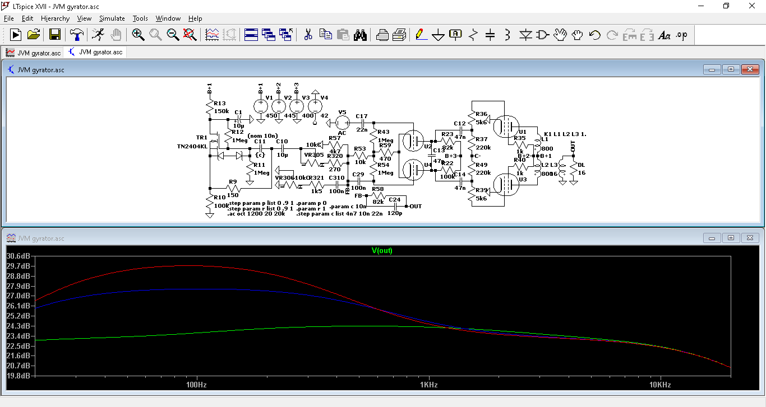Place a Resistor component

[473, 35]
